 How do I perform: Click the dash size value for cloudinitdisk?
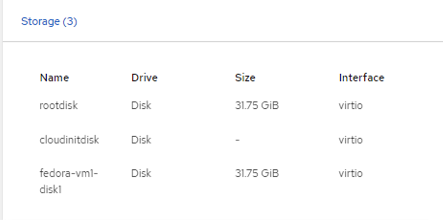tap(237, 140)
